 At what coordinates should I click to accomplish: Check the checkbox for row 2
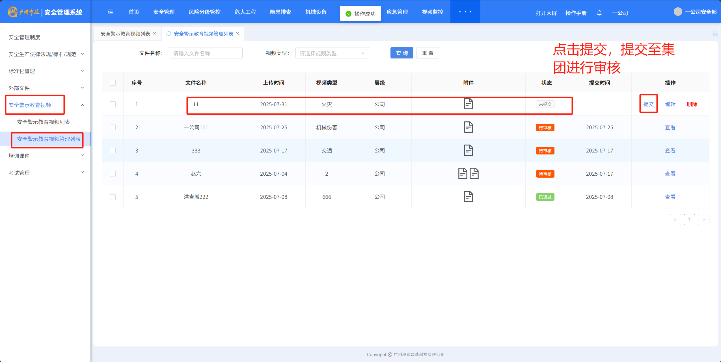(113, 127)
